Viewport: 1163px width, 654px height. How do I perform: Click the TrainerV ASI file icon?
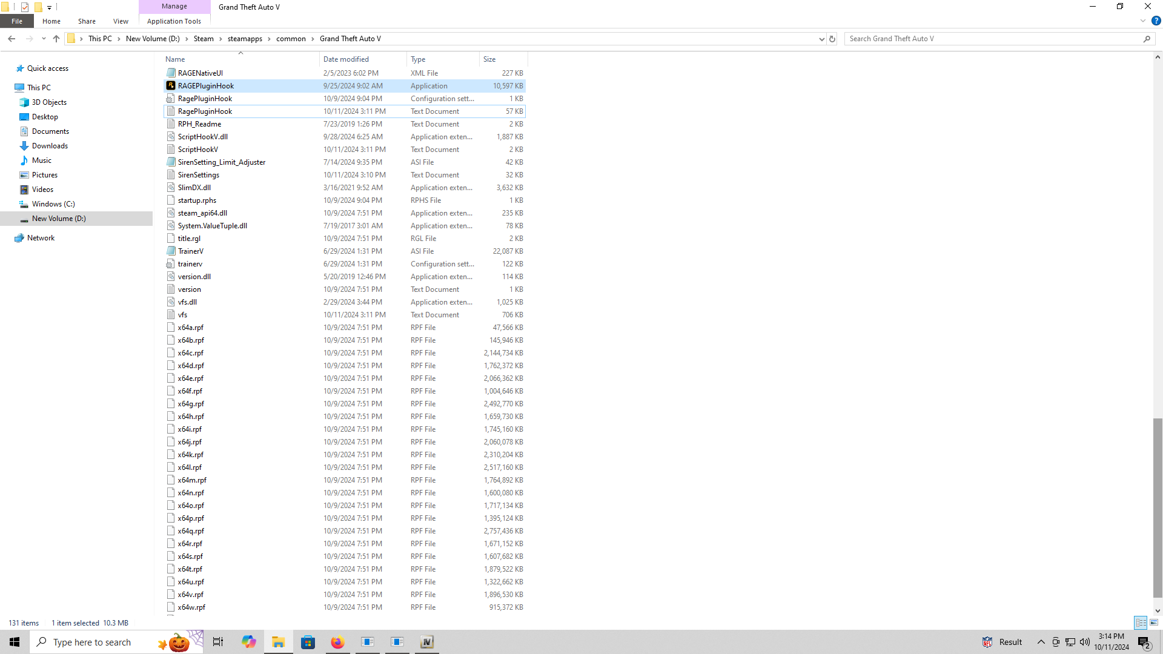(x=171, y=251)
